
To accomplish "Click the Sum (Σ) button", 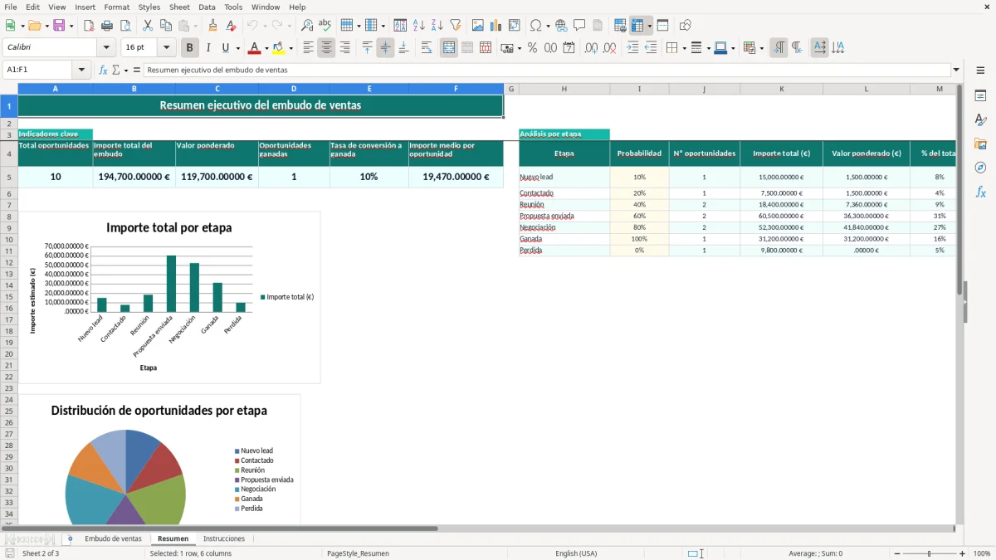I will (115, 71).
